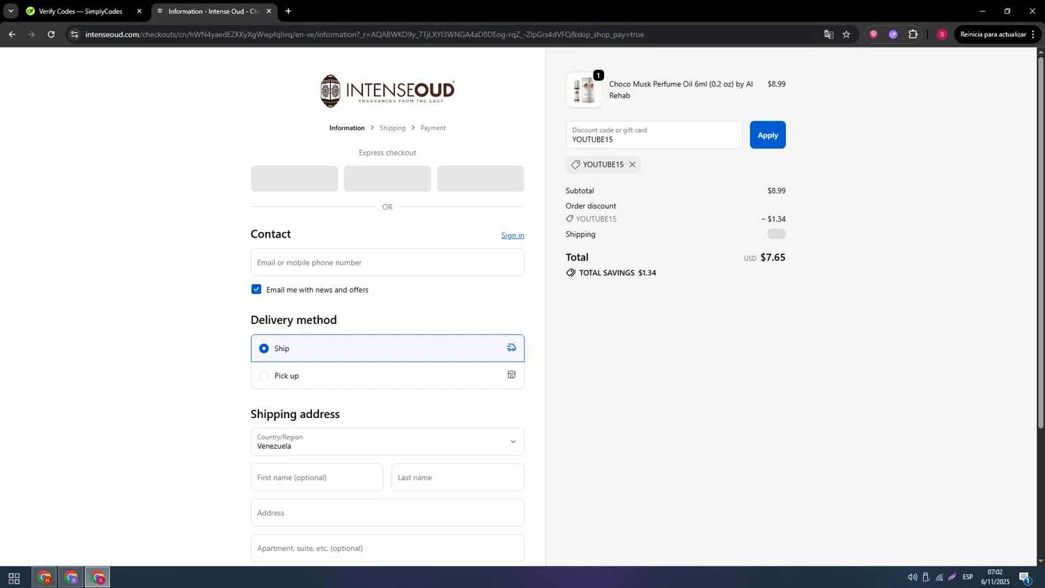Click the tag icon on the YOUTUBE15 chip
This screenshot has width=1045, height=588.
[x=575, y=164]
